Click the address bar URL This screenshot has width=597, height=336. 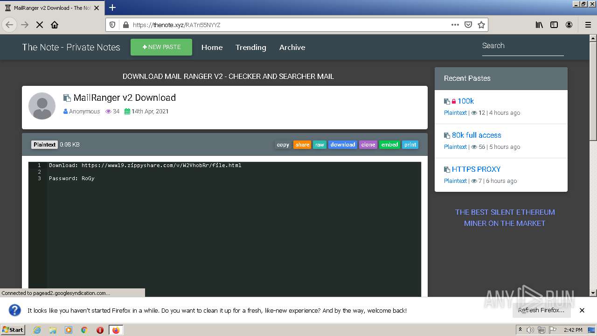coord(176,25)
